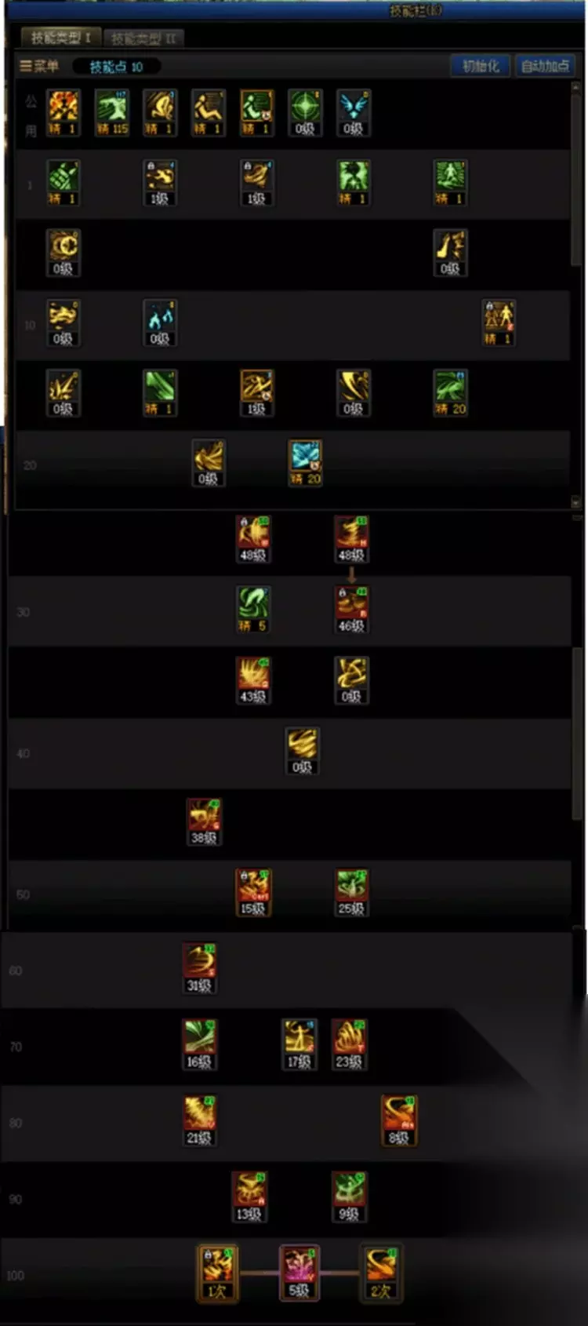Switch to the 技能类型 II tab
The width and height of the screenshot is (588, 1326).
(x=143, y=38)
